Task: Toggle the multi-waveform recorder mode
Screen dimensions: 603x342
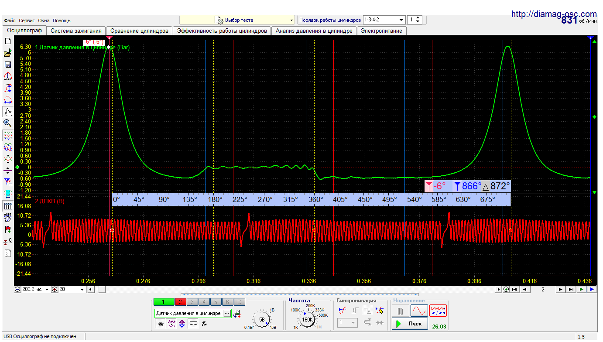Action: (438, 311)
